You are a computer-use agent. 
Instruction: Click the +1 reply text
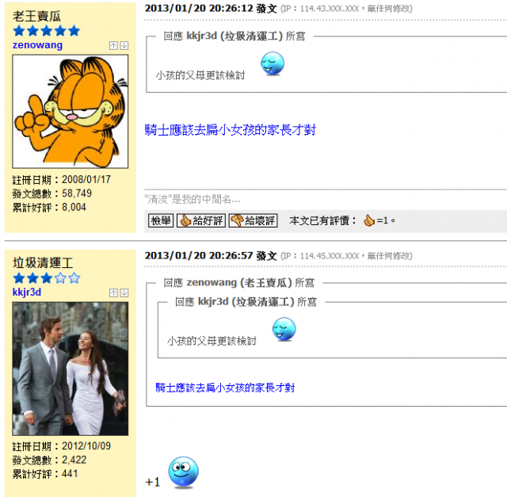(153, 482)
